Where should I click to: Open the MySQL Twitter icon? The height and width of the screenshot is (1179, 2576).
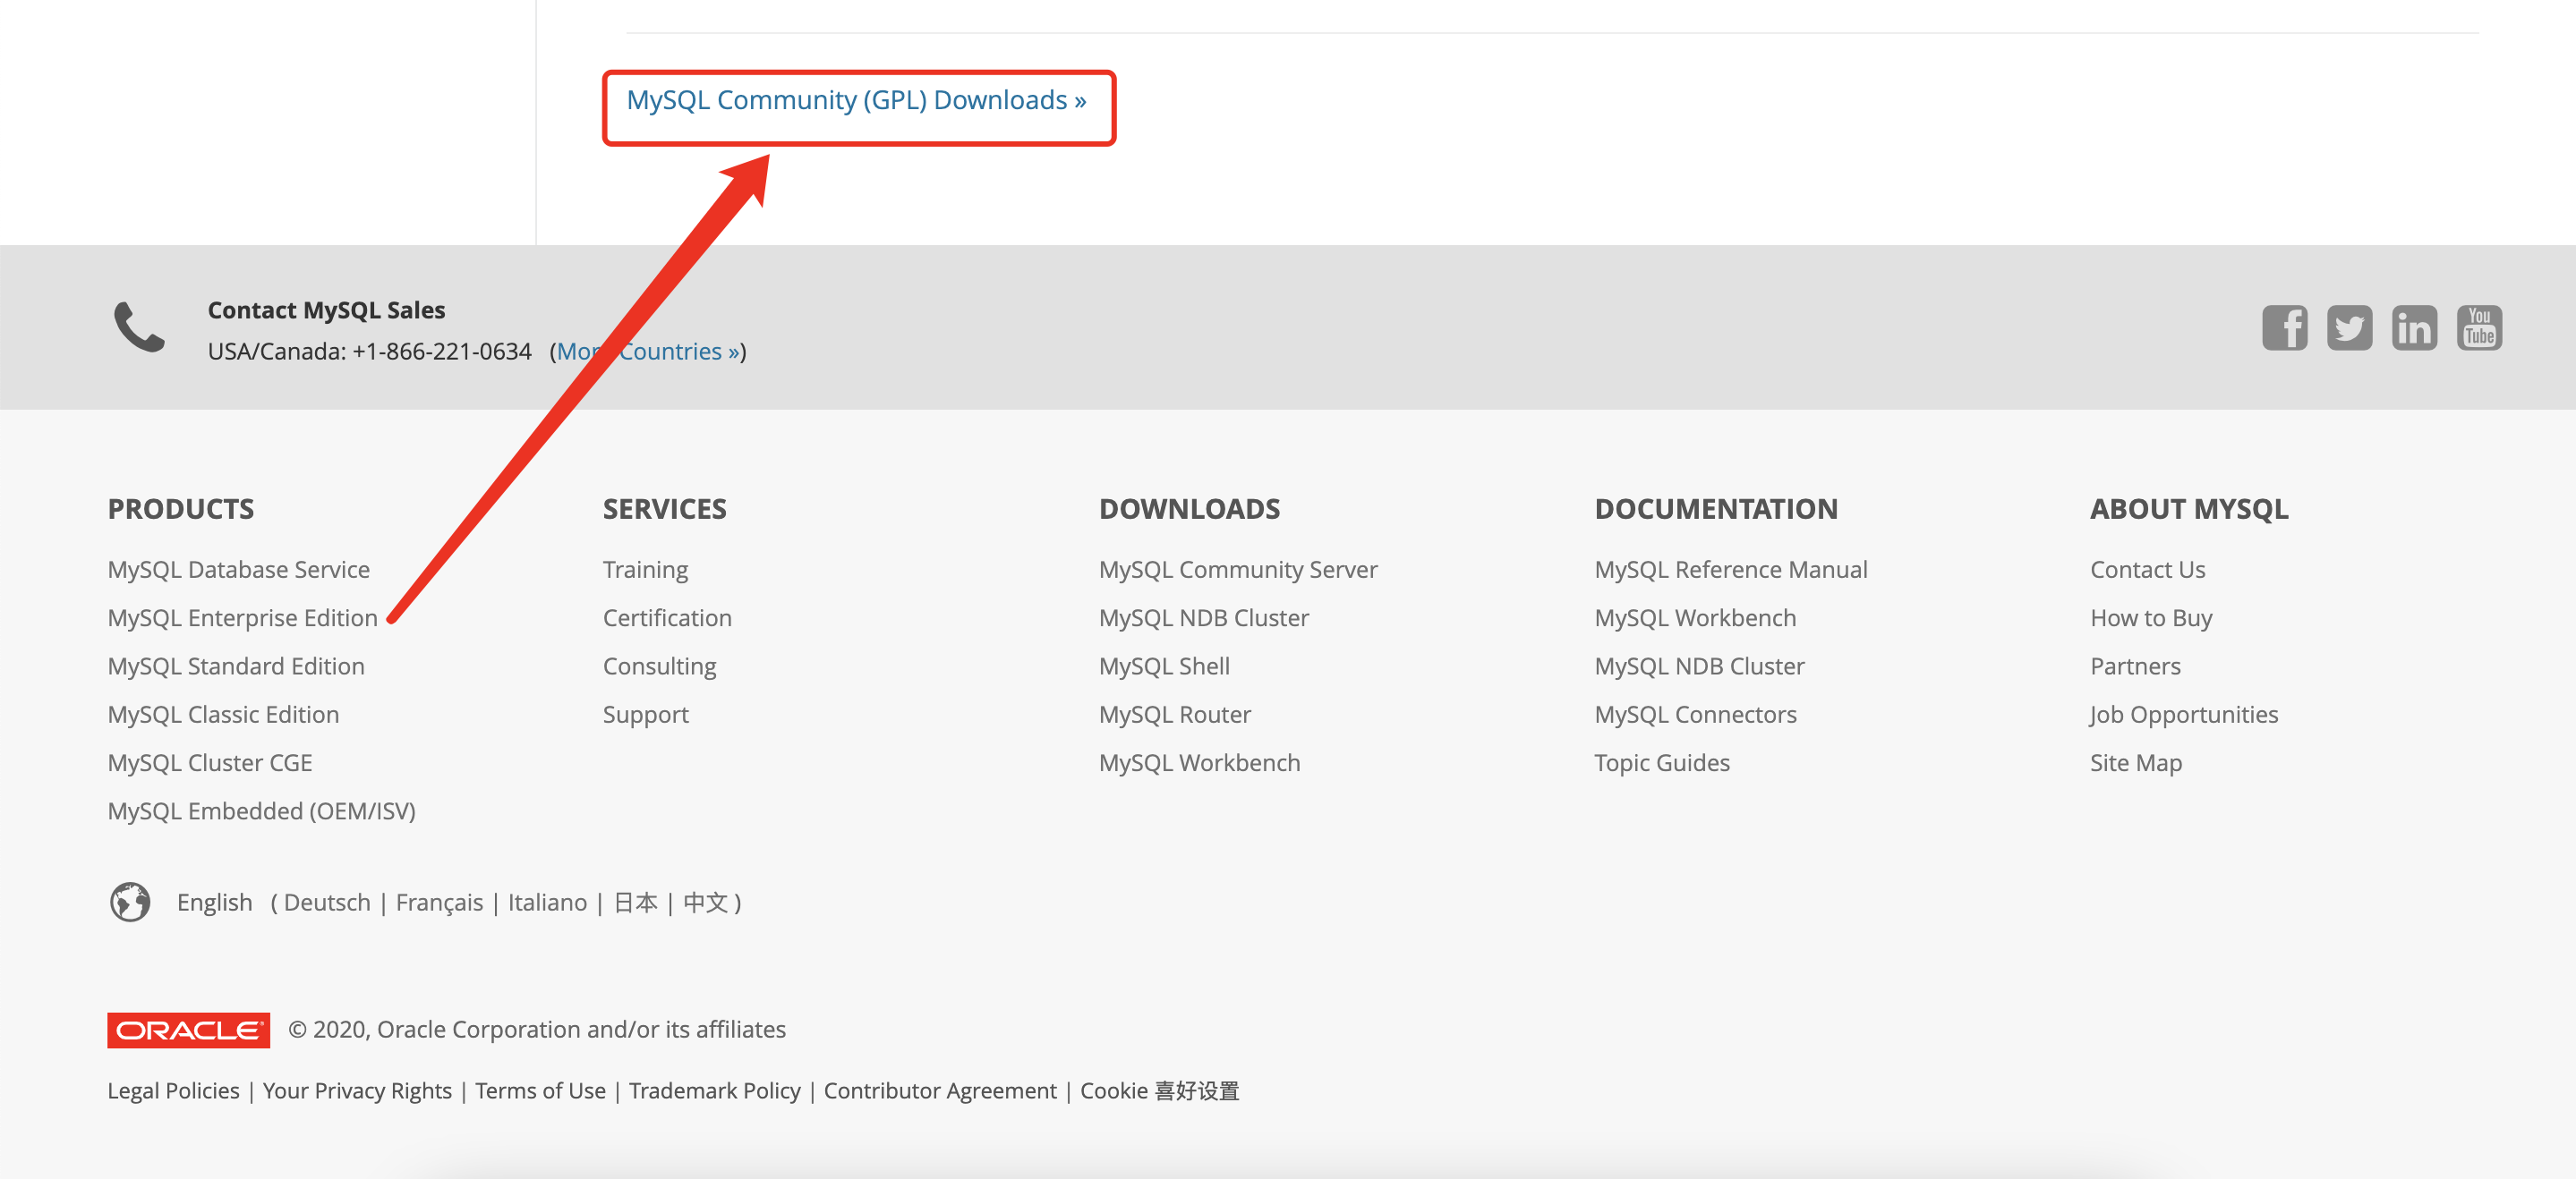(2349, 328)
